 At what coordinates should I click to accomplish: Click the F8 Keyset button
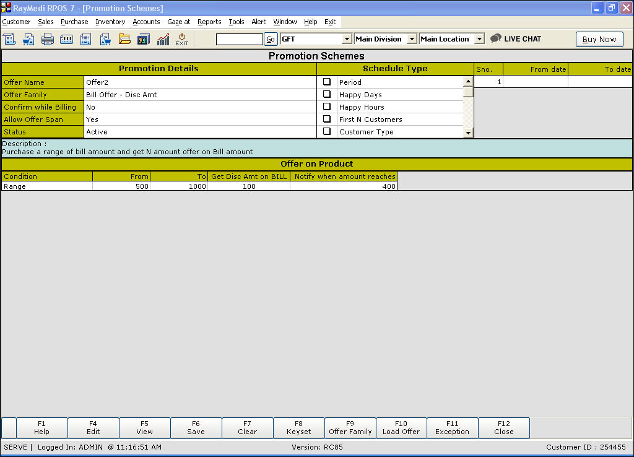click(299, 428)
